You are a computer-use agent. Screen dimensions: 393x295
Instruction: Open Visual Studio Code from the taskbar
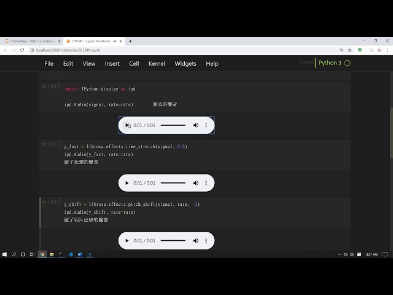click(71, 254)
